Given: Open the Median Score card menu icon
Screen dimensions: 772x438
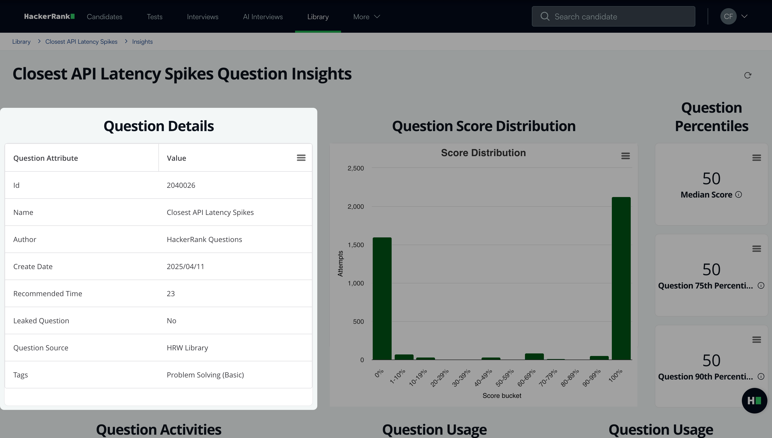Looking at the screenshot, I should (756, 158).
